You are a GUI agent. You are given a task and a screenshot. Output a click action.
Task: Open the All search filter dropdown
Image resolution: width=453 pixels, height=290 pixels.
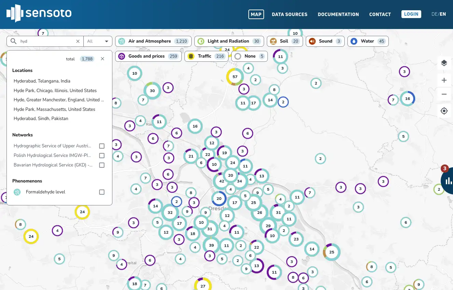point(98,41)
